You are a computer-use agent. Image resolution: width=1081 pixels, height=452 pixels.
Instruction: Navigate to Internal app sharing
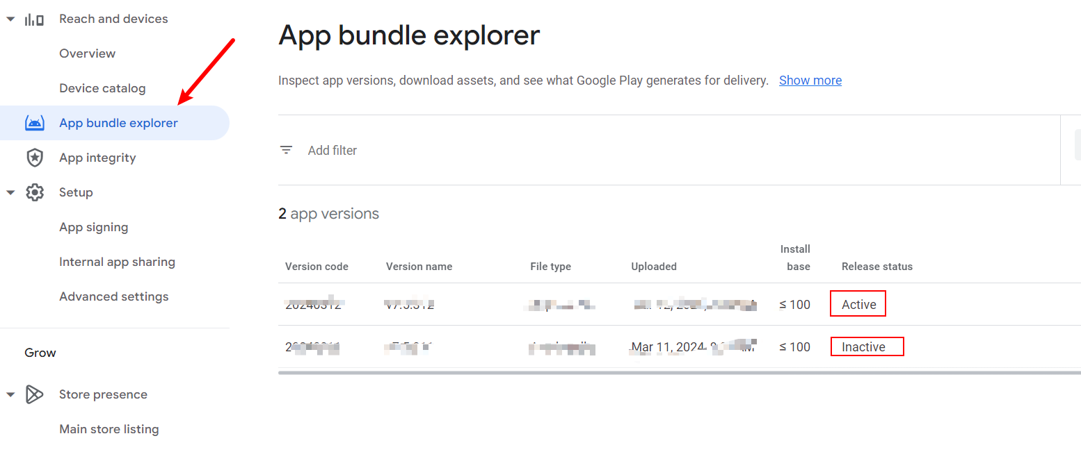[117, 262]
